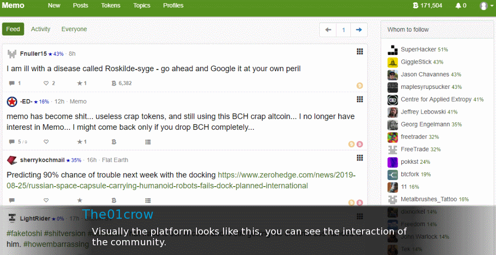Open the maplesyrupsucker profile link
This screenshot has width=496, height=255.
(425, 87)
